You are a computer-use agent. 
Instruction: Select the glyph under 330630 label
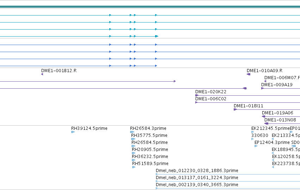[252, 139]
